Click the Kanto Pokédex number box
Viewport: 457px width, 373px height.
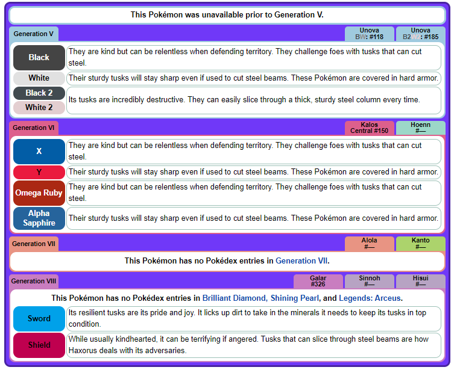tap(421, 244)
